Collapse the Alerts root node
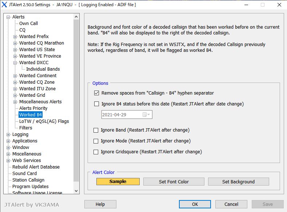Screen dimensions: 287x212 8,17
